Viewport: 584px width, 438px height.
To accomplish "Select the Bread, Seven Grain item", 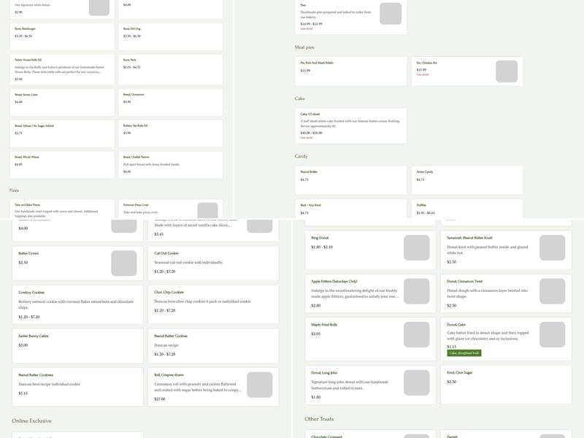I will click(61, 102).
